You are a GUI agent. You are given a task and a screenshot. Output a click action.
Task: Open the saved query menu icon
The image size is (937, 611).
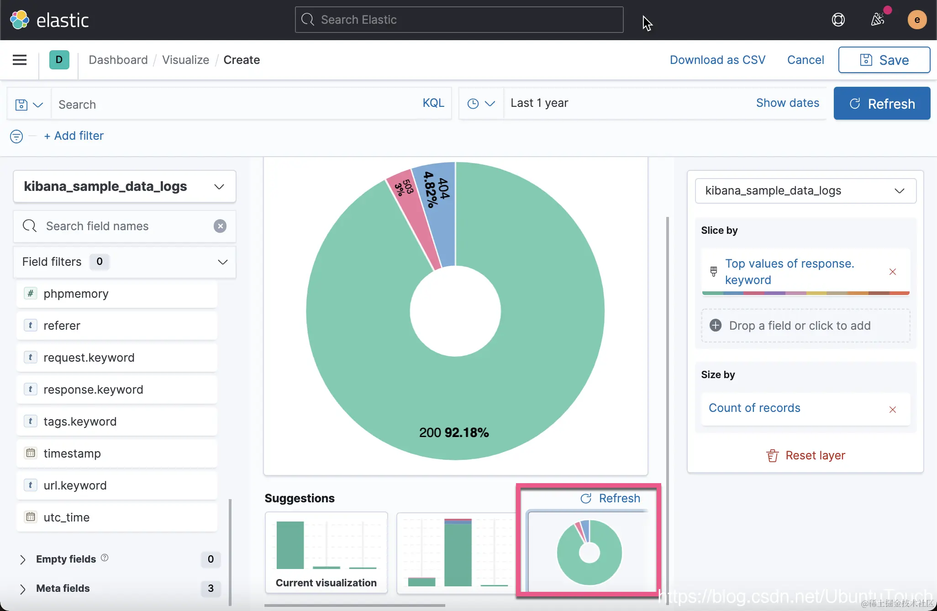pos(29,105)
